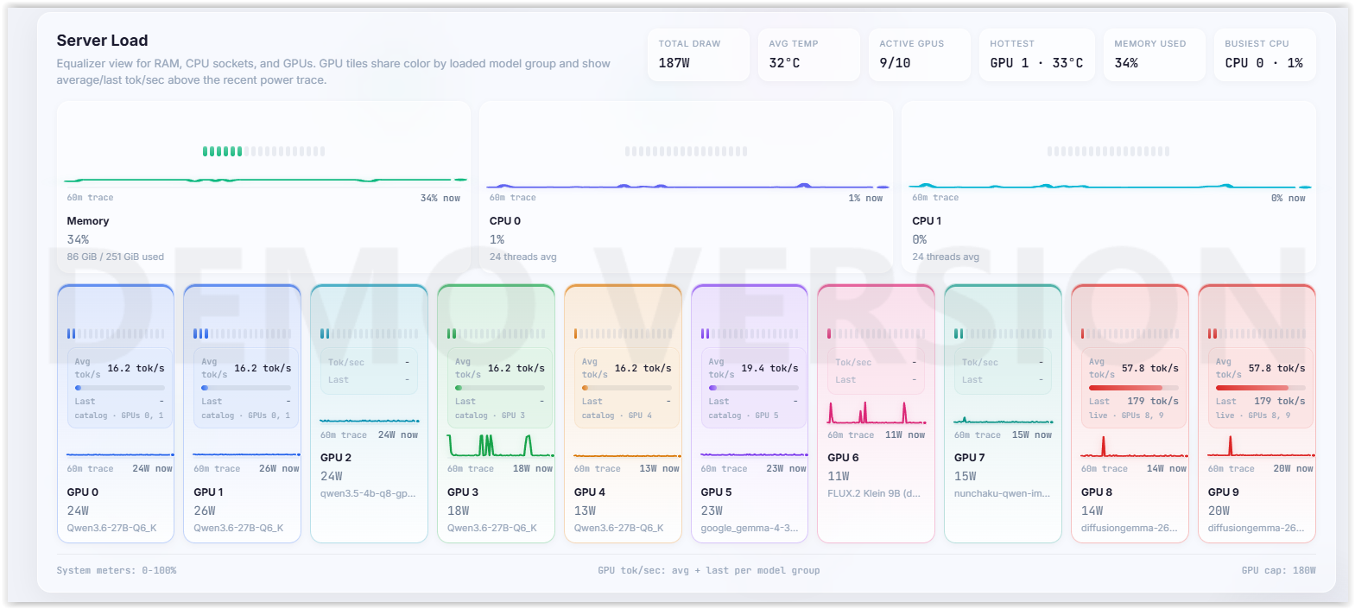Click the spiky green GPU 3 power trace
Screen dimensions: 1355x609
[x=501, y=446]
